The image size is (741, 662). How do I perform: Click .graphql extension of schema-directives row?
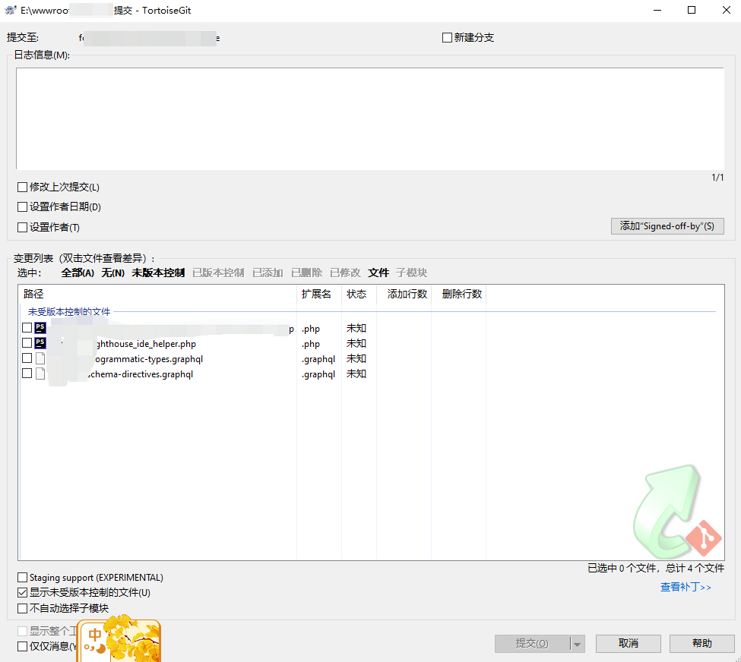pyautogui.click(x=318, y=374)
